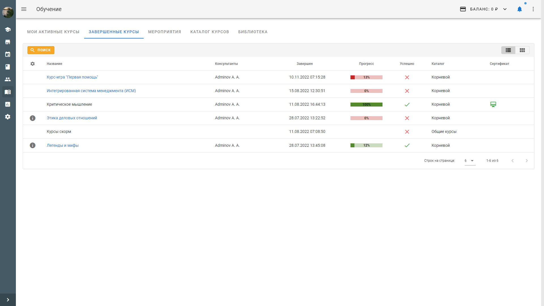Open the chart reports sidebar icon

[x=8, y=104]
